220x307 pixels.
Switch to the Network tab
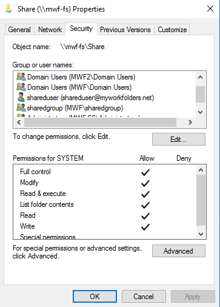50,30
